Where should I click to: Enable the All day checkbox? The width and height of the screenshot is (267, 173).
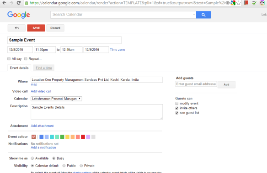pyautogui.click(x=9, y=58)
